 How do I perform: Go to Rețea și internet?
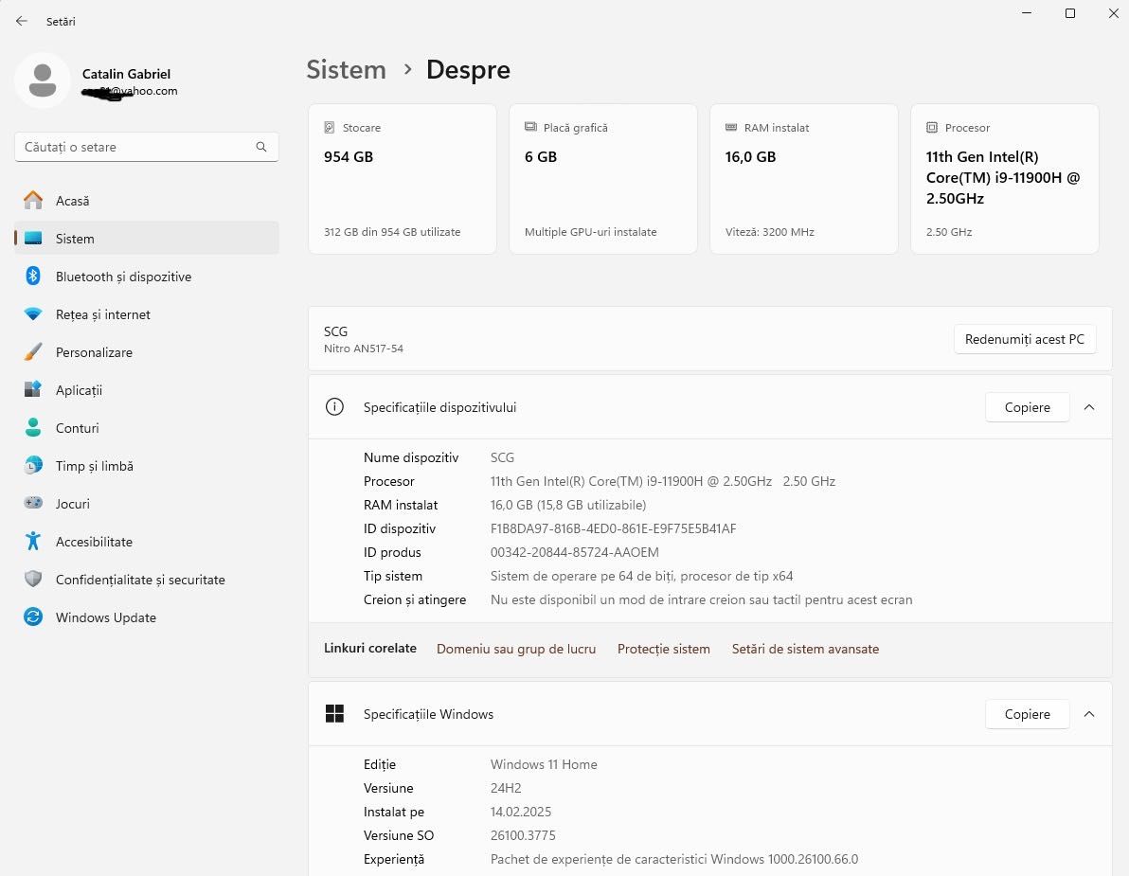(147, 314)
